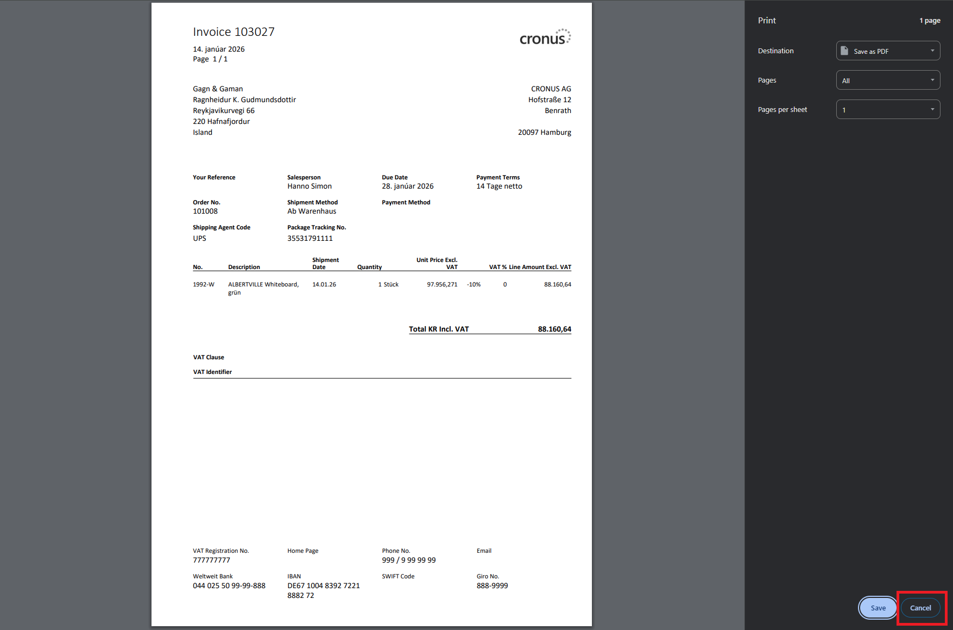This screenshot has width=953, height=630.
Task: Click the Total KR Incl. VAT amount
Action: point(554,329)
